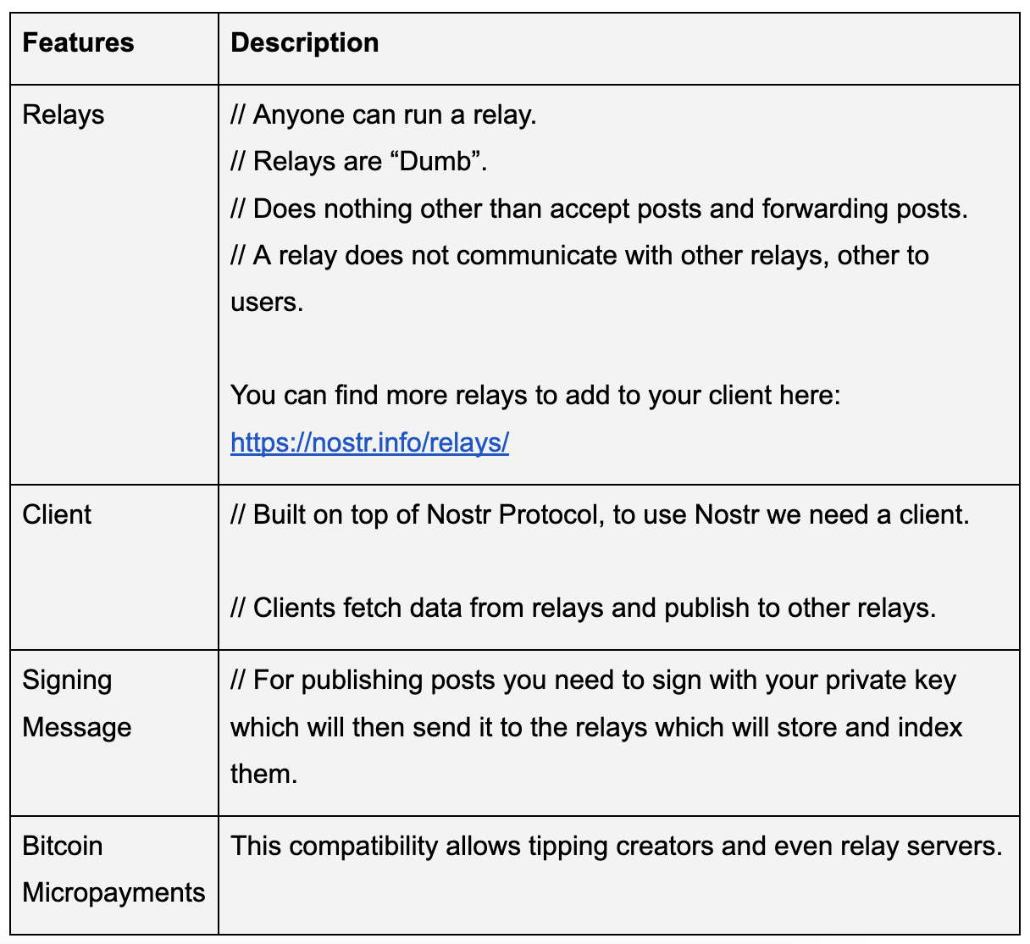Click the tipping creators compatibility description
This screenshot has height=944, width=1030.
point(616,846)
